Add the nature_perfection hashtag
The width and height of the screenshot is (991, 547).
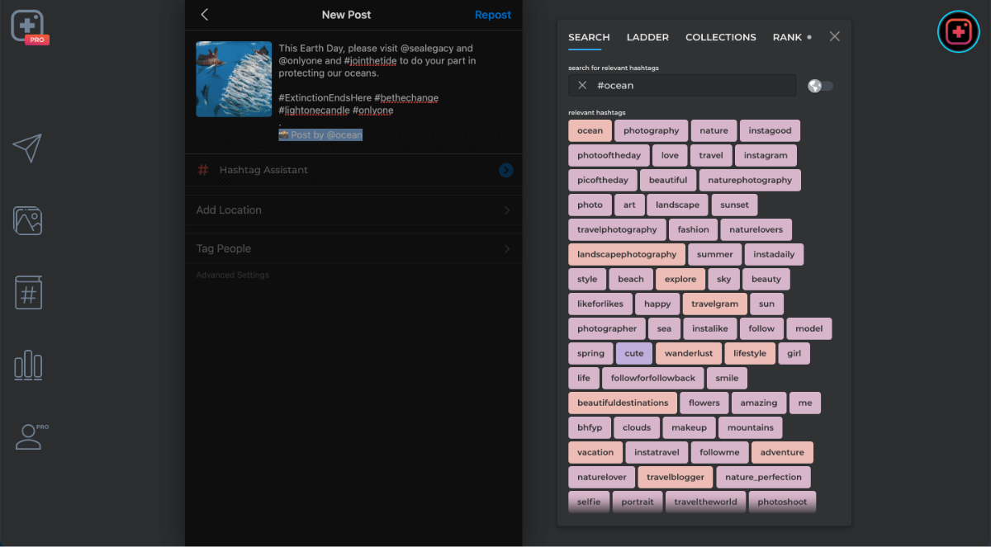[x=763, y=477]
